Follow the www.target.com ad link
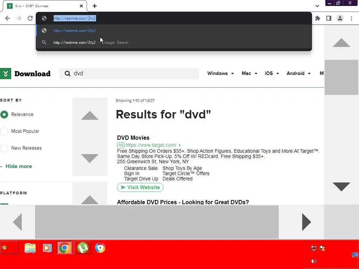Viewport: 359px width, 269px height. coord(151,145)
